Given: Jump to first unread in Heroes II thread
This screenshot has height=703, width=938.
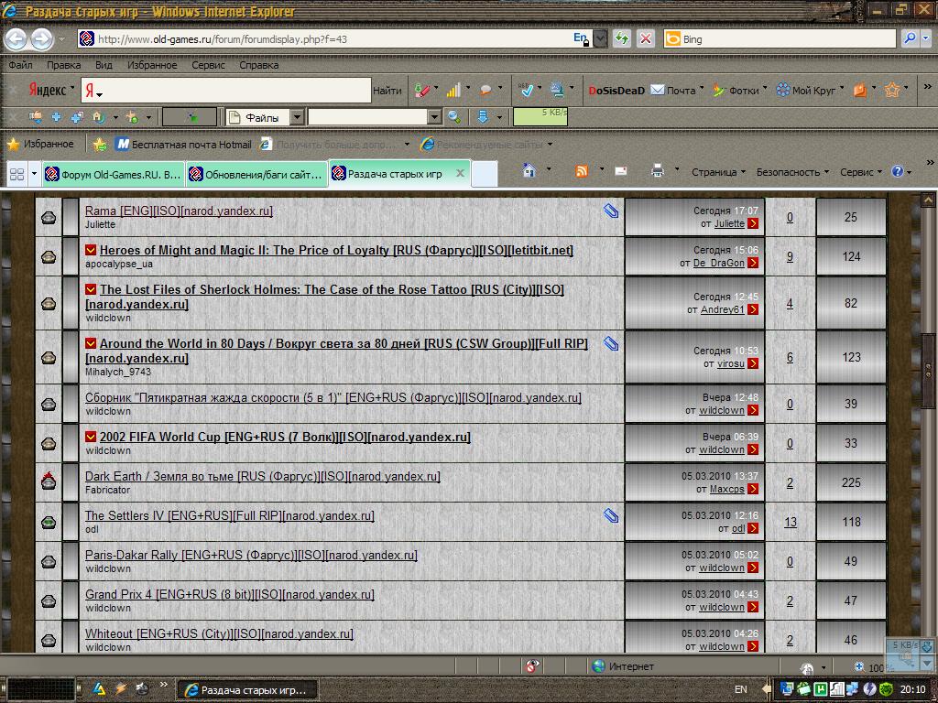Looking at the screenshot, I should (x=91, y=250).
